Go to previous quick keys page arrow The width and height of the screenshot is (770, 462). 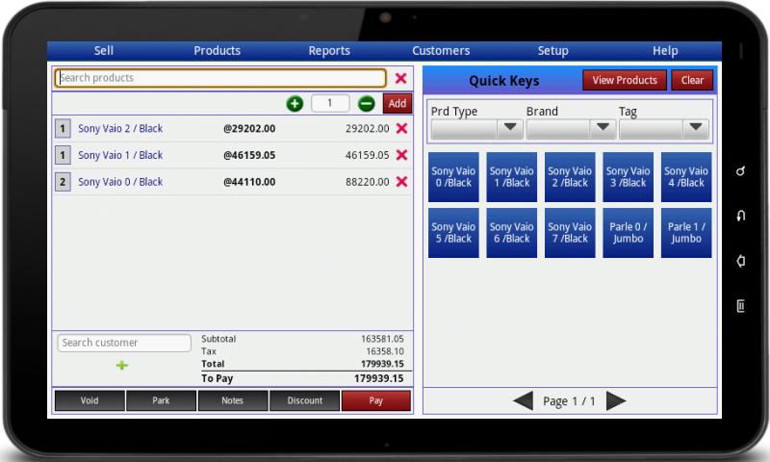[523, 401]
